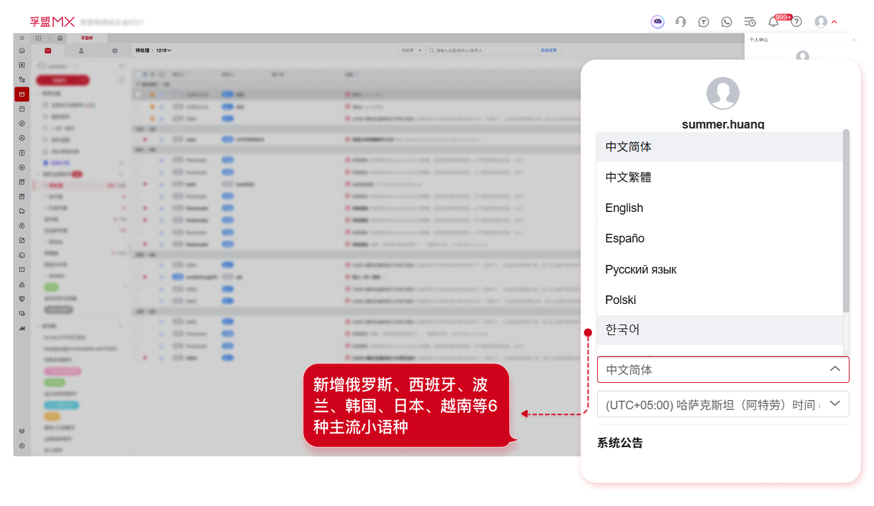The width and height of the screenshot is (874, 506).
Task: Open the AI assistant icon in top bar
Action: pyautogui.click(x=657, y=22)
